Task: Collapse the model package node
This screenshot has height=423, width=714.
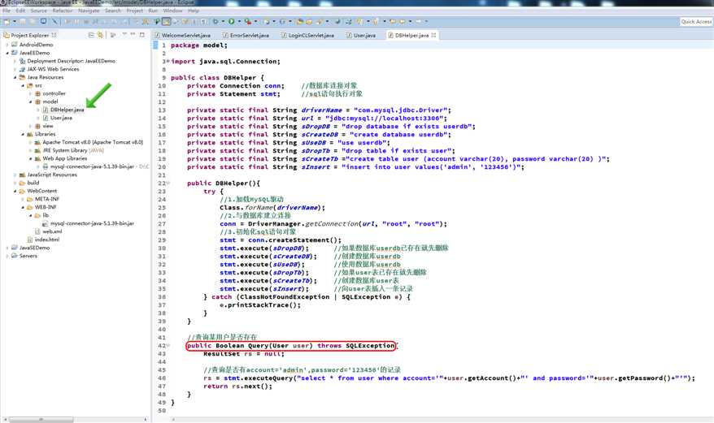Action: coord(31,101)
